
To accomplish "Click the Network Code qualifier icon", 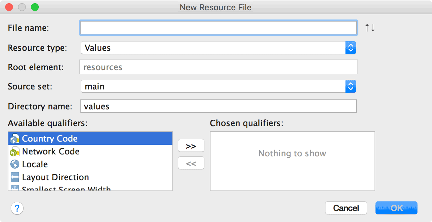I will (15, 152).
